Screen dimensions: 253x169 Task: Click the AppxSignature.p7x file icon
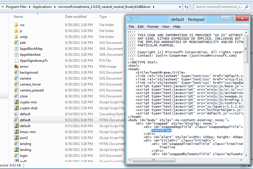pyautogui.click(x=16, y=61)
